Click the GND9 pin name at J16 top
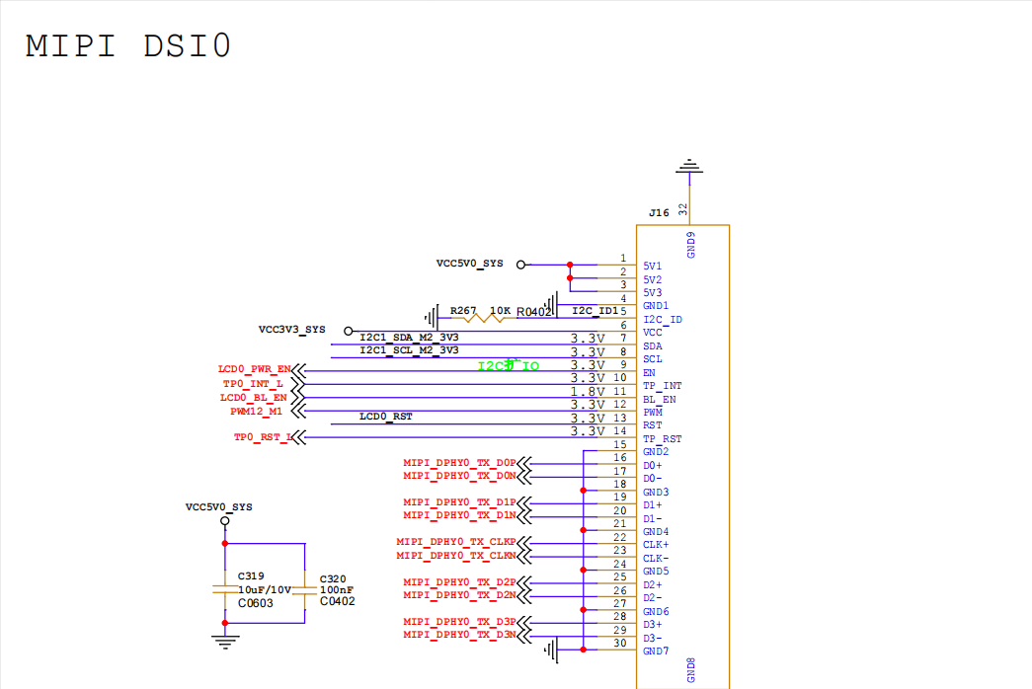 (x=690, y=245)
